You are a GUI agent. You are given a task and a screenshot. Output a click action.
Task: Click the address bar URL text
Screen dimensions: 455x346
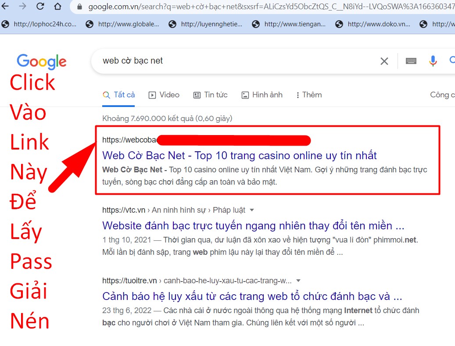click(x=271, y=7)
